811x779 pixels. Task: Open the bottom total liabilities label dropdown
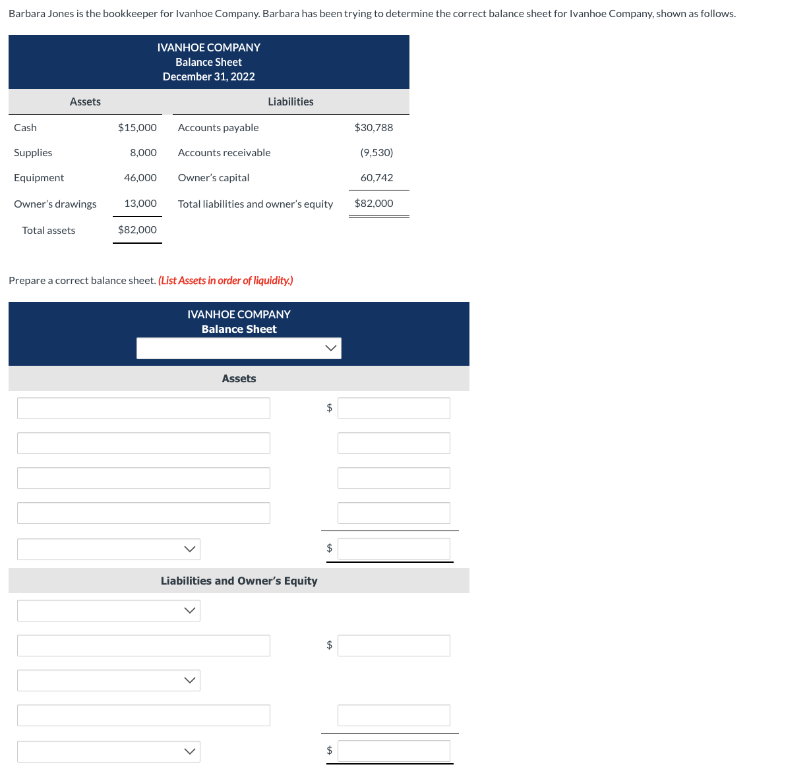point(108,751)
